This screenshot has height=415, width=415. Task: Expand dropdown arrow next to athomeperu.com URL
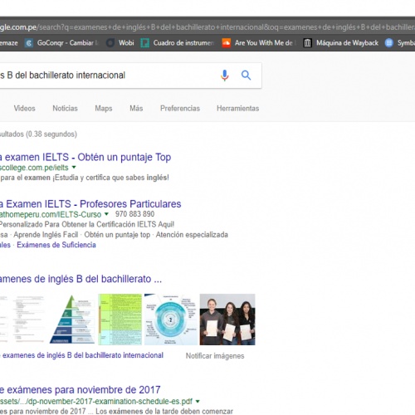pos(106,214)
